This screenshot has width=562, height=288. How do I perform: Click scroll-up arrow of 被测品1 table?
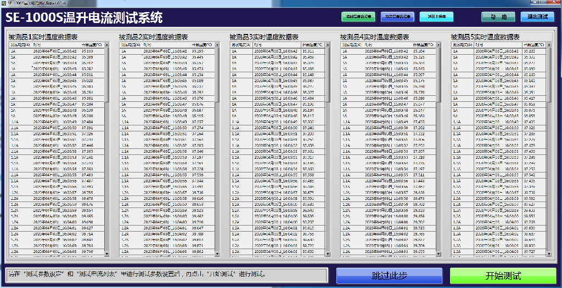coord(107,45)
